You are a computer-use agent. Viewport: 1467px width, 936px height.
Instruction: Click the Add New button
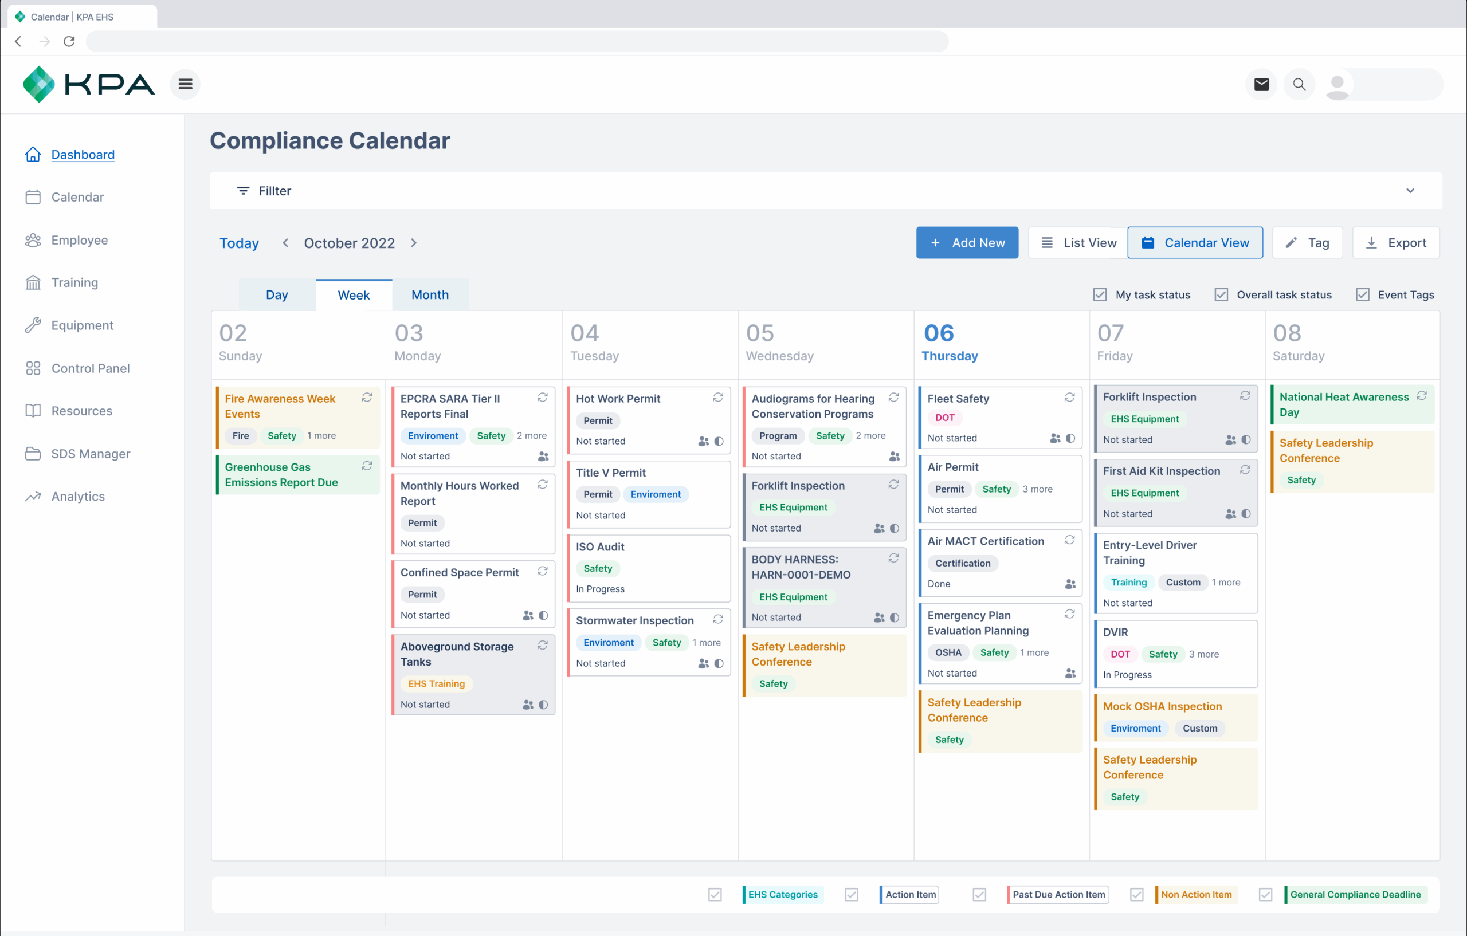[x=967, y=242]
